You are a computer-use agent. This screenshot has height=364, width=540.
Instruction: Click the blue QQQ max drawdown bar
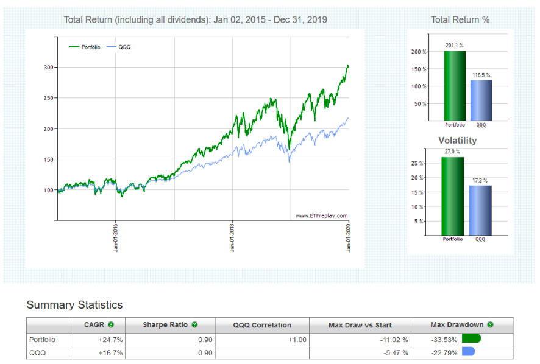tap(468, 351)
